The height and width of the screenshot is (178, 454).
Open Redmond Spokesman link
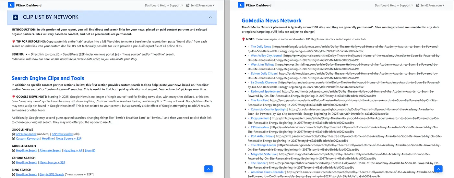(265, 91)
